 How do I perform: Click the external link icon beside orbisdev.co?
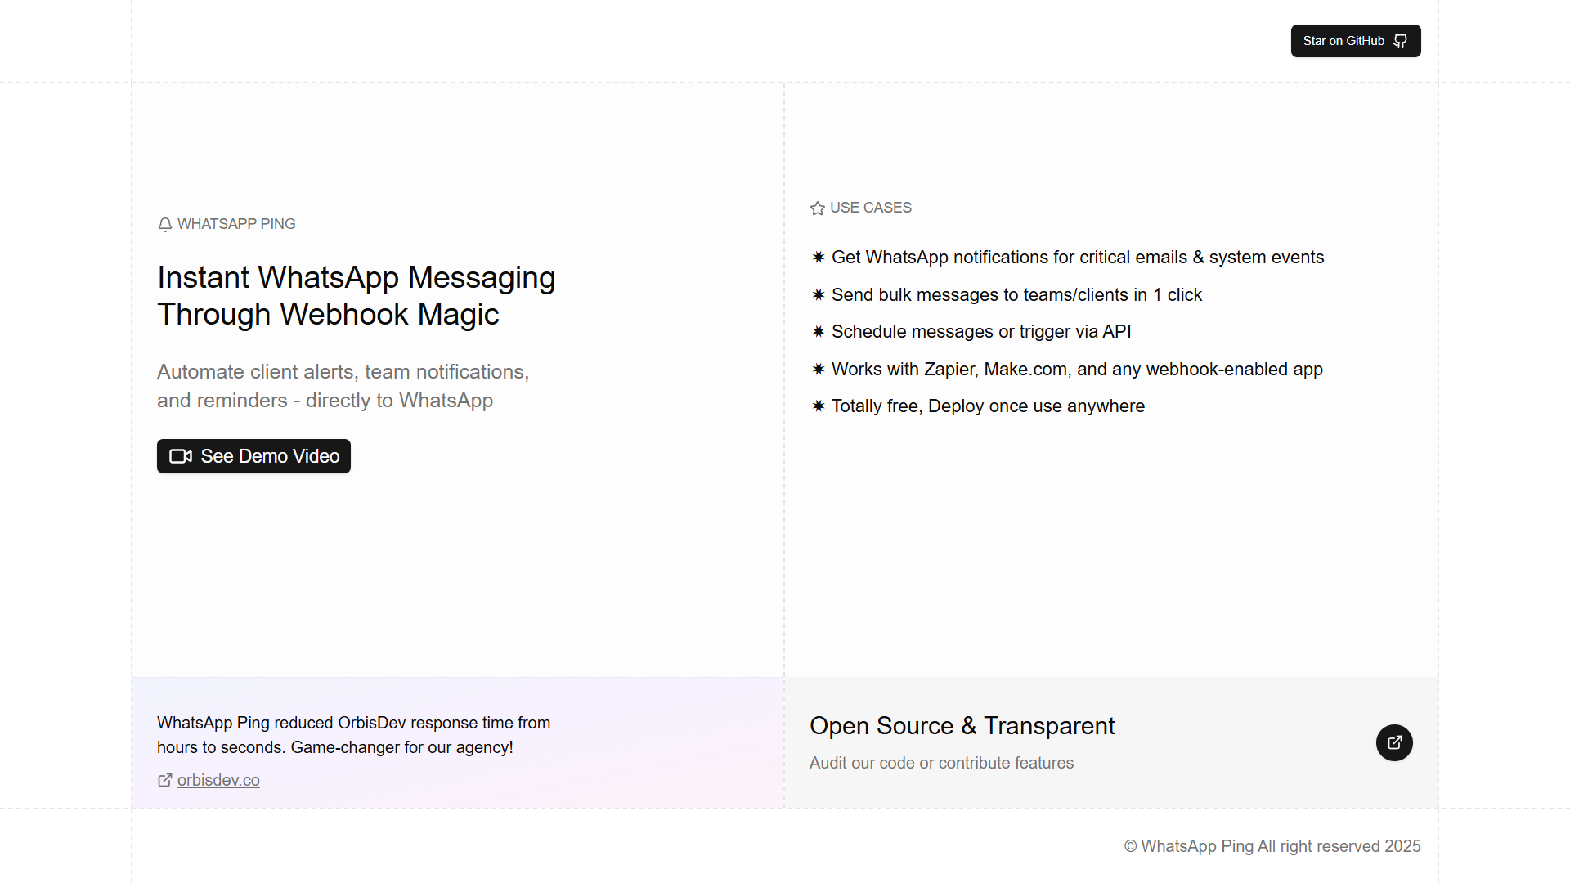pyautogui.click(x=165, y=780)
